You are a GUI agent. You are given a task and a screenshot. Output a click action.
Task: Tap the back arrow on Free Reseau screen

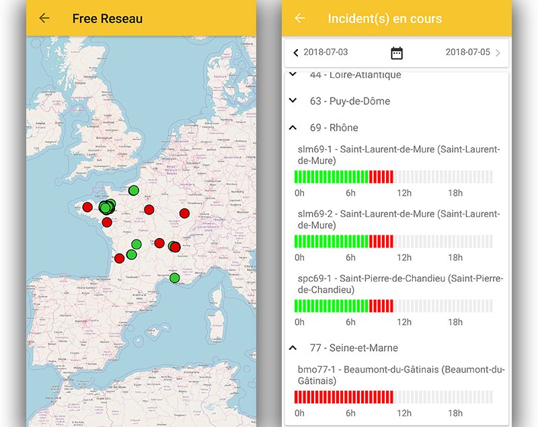44,18
